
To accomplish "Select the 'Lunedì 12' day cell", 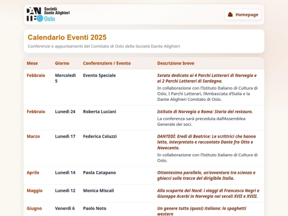I will click(x=65, y=190).
